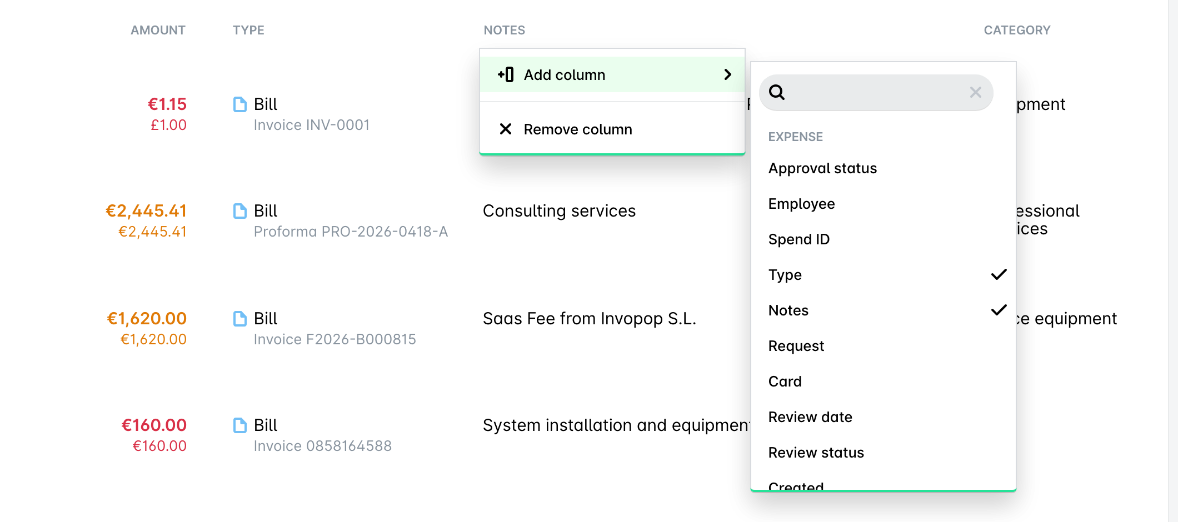
Task: Click the €160.00 bold amount
Action: pyautogui.click(x=154, y=425)
